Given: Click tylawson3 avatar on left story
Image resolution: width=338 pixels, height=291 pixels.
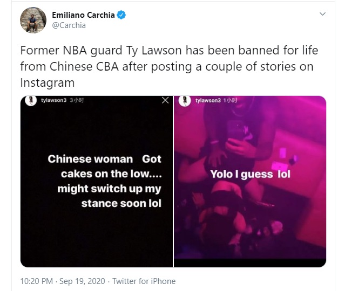Looking at the screenshot, I should (31, 100).
